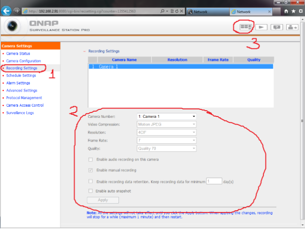Go to Schedule Settings in sidebar
Image resolution: width=305 pixels, height=229 pixels.
pyautogui.click(x=22, y=76)
